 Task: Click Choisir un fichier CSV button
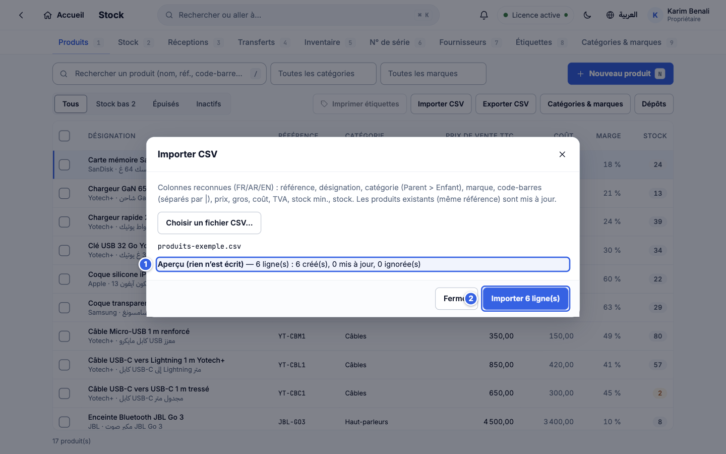209,223
